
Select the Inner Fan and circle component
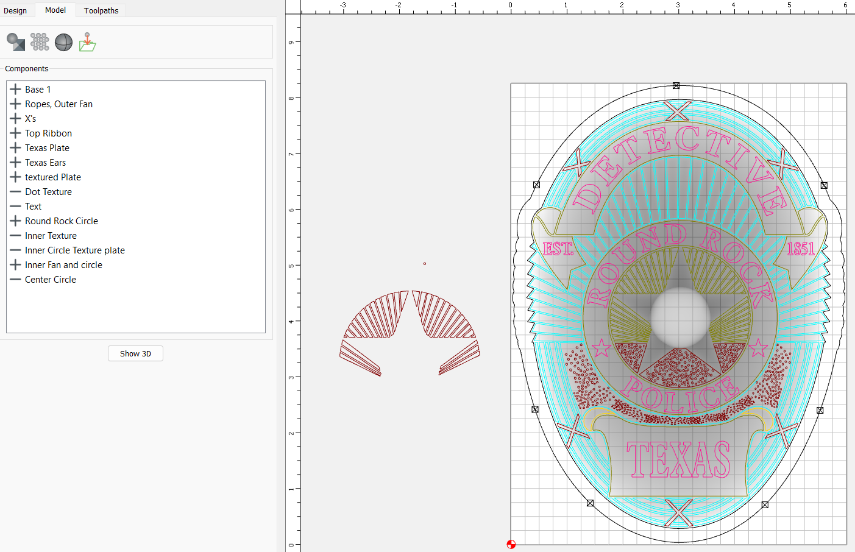(x=63, y=265)
